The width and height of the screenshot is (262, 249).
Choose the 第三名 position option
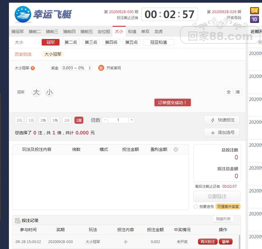pos(91,42)
